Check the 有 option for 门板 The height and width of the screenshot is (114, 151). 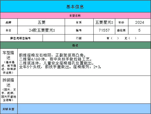113,38
